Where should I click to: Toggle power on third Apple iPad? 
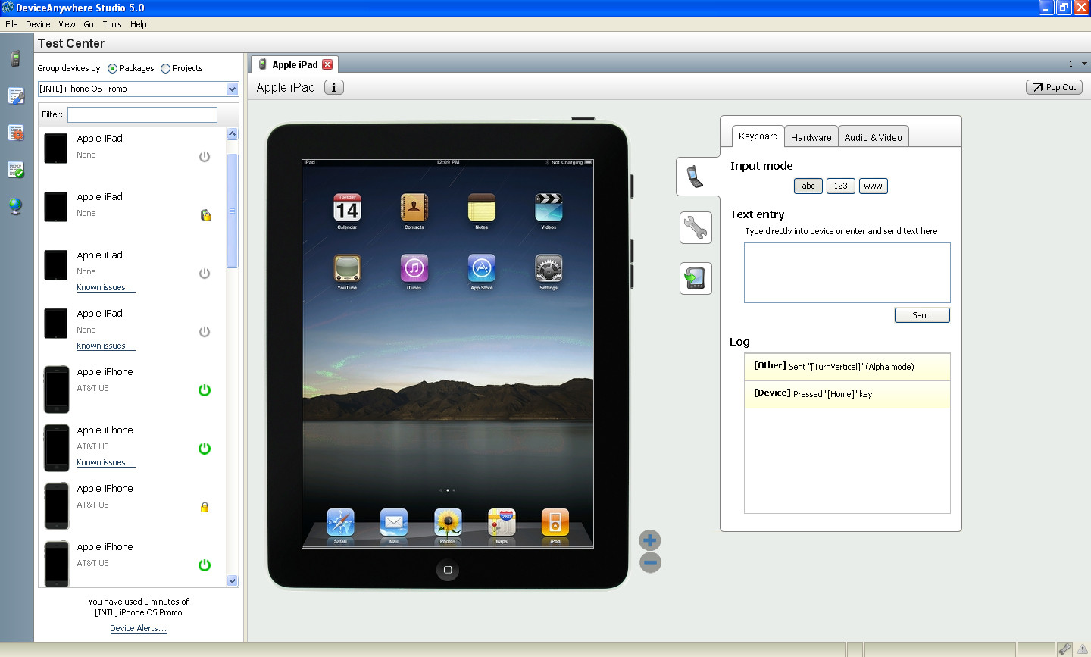click(x=205, y=274)
